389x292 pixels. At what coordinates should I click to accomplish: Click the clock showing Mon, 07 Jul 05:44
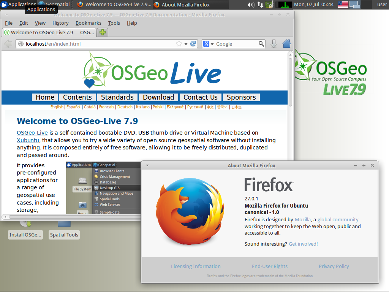313,5
